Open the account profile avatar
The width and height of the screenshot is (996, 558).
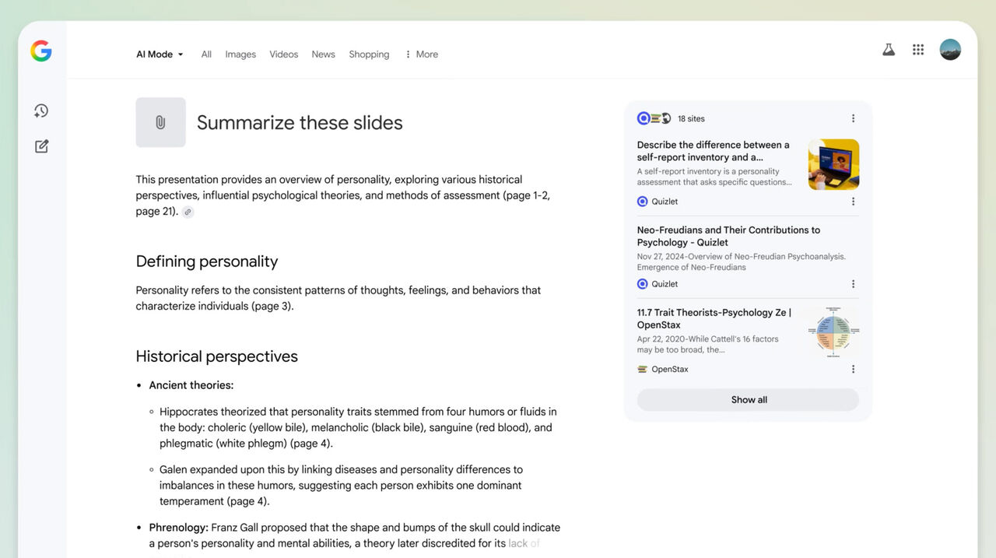949,50
